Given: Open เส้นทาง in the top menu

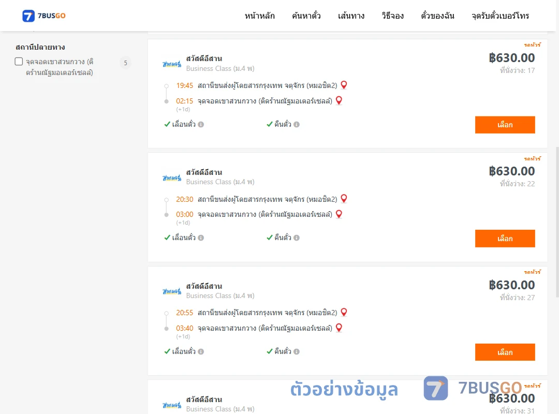Looking at the screenshot, I should click(x=351, y=16).
